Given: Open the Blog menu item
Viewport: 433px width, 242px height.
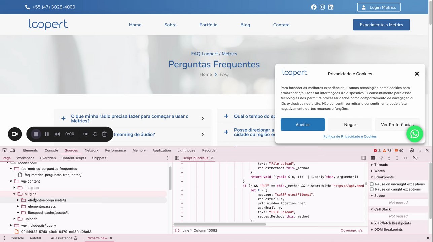Looking at the screenshot, I should pyautogui.click(x=245, y=25).
